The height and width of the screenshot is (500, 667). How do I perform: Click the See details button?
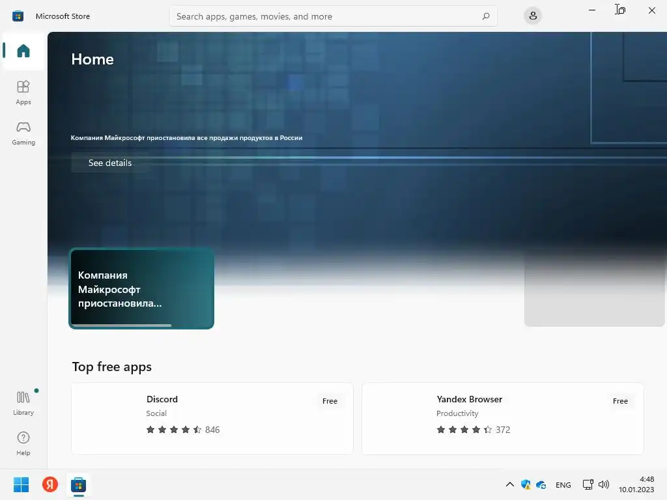110,163
